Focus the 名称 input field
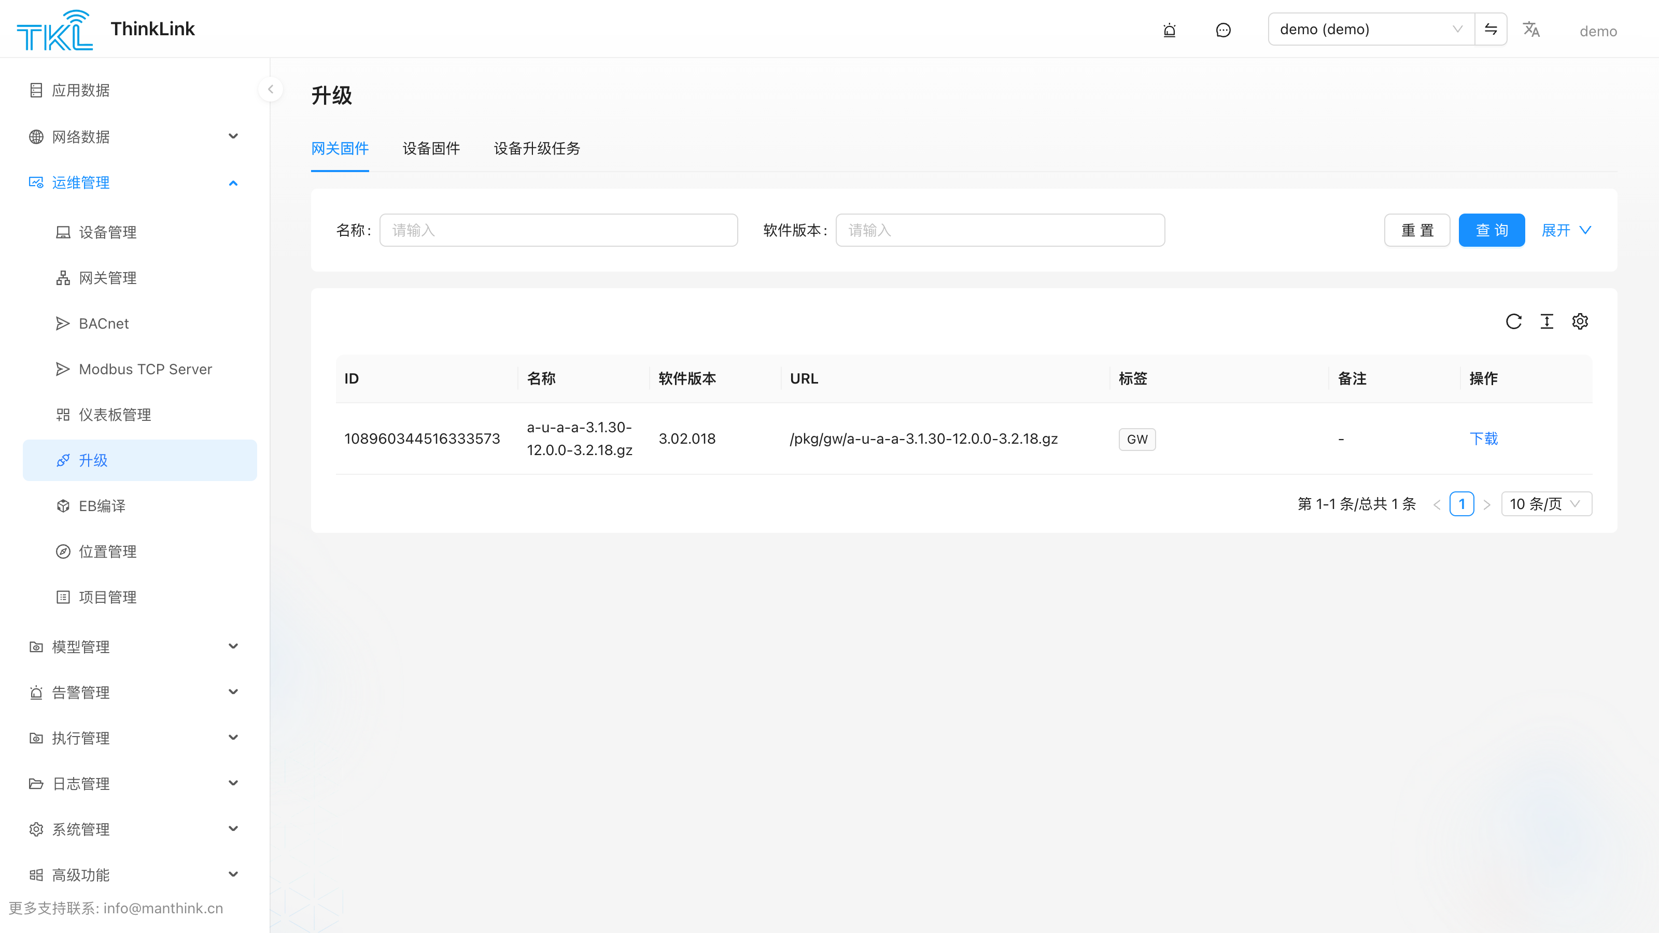 pos(558,230)
